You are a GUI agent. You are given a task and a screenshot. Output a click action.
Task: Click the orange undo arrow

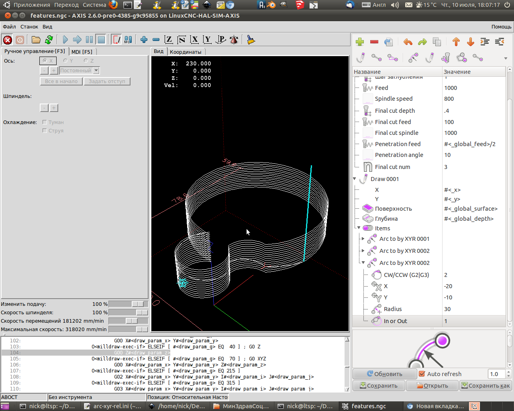(408, 42)
